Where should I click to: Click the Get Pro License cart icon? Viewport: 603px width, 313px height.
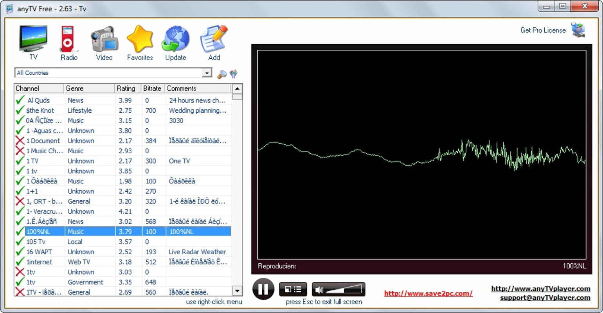tap(578, 30)
